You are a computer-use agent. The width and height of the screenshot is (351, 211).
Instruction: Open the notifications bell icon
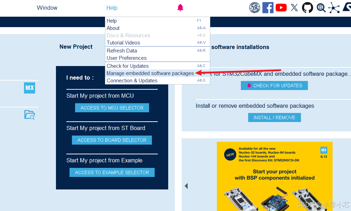click(180, 8)
